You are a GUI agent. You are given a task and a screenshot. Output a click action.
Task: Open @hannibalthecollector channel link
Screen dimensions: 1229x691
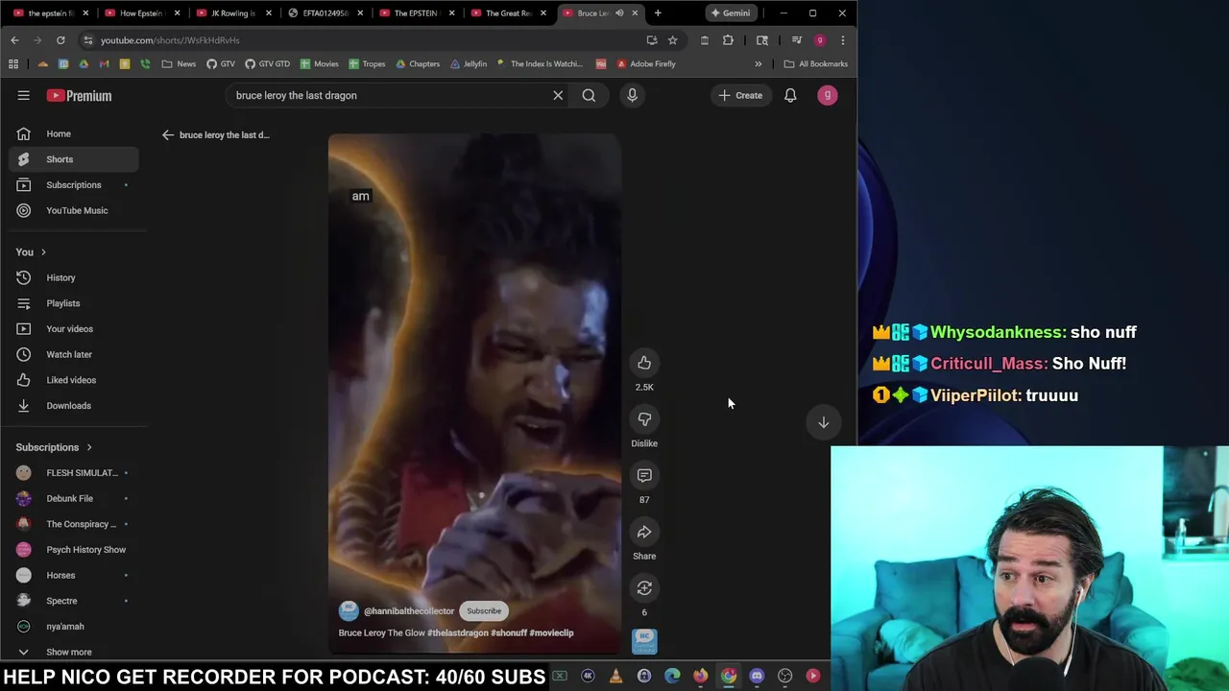coord(409,610)
